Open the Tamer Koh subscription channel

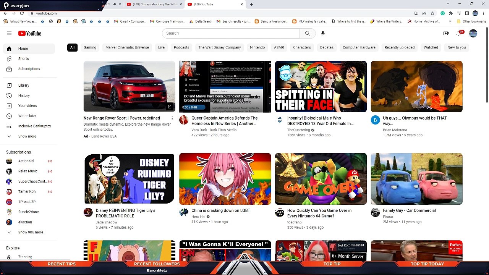(29, 191)
